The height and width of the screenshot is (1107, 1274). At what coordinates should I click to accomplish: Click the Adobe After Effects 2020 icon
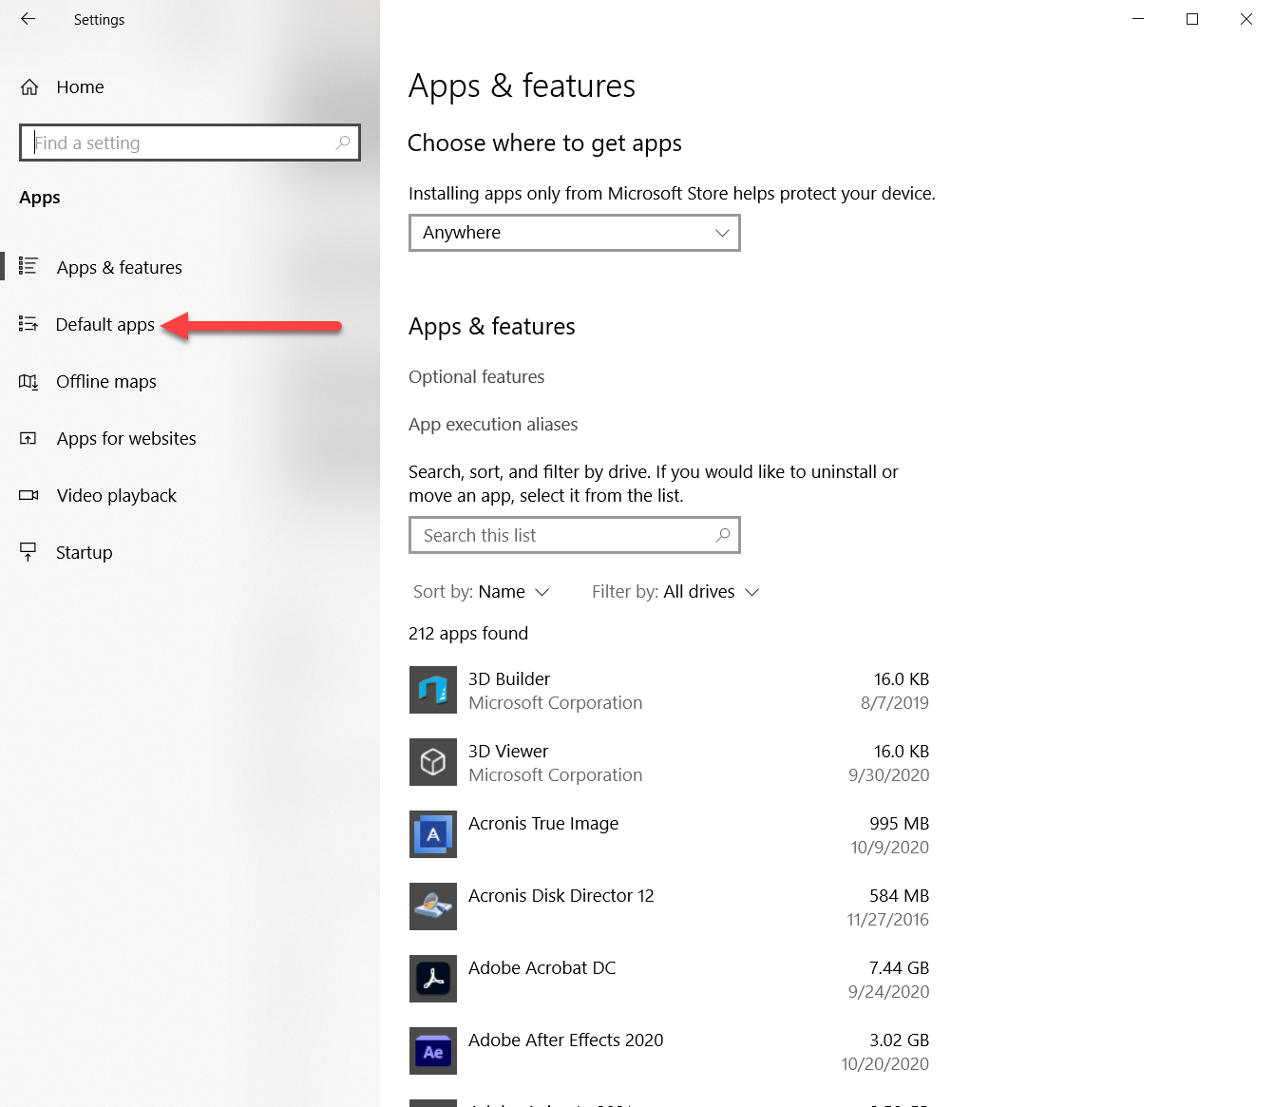(432, 1051)
